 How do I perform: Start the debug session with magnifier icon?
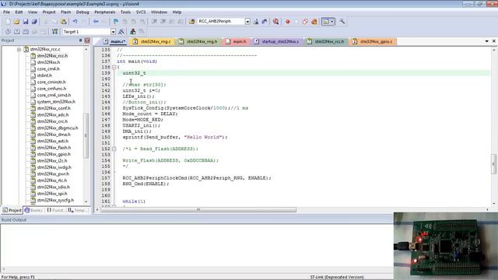click(x=275, y=22)
